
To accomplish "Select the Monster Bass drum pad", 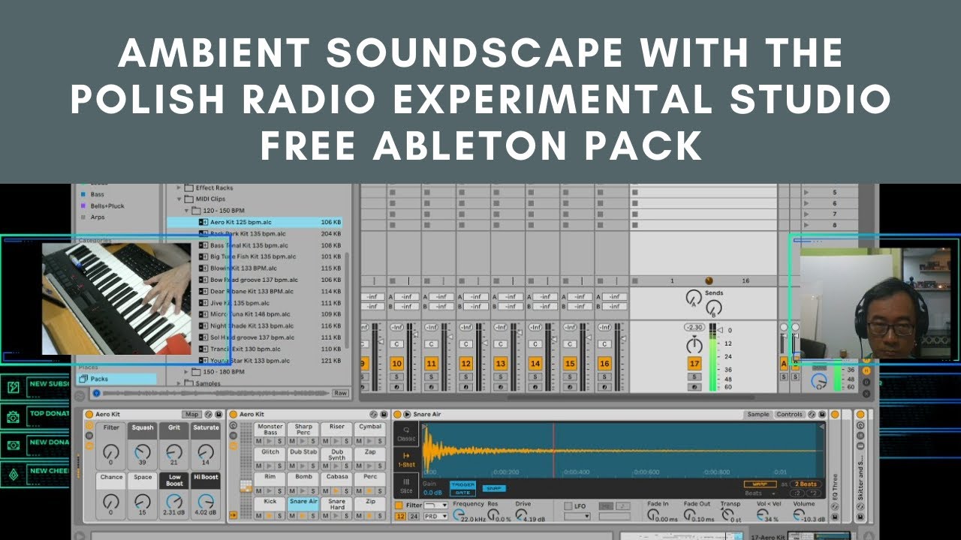I will coord(270,429).
